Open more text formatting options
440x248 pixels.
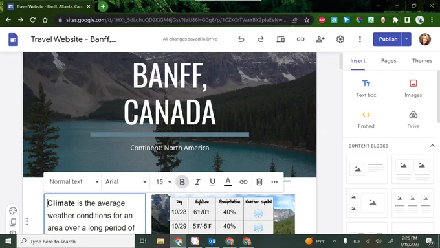point(274,182)
